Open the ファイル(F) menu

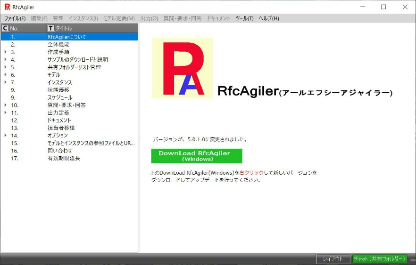15,18
